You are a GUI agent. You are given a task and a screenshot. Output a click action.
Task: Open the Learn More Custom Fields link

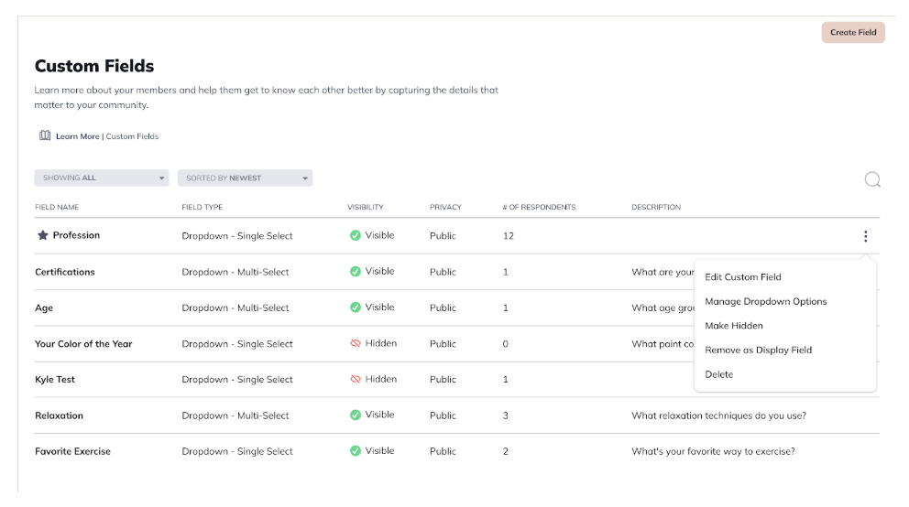point(107,136)
